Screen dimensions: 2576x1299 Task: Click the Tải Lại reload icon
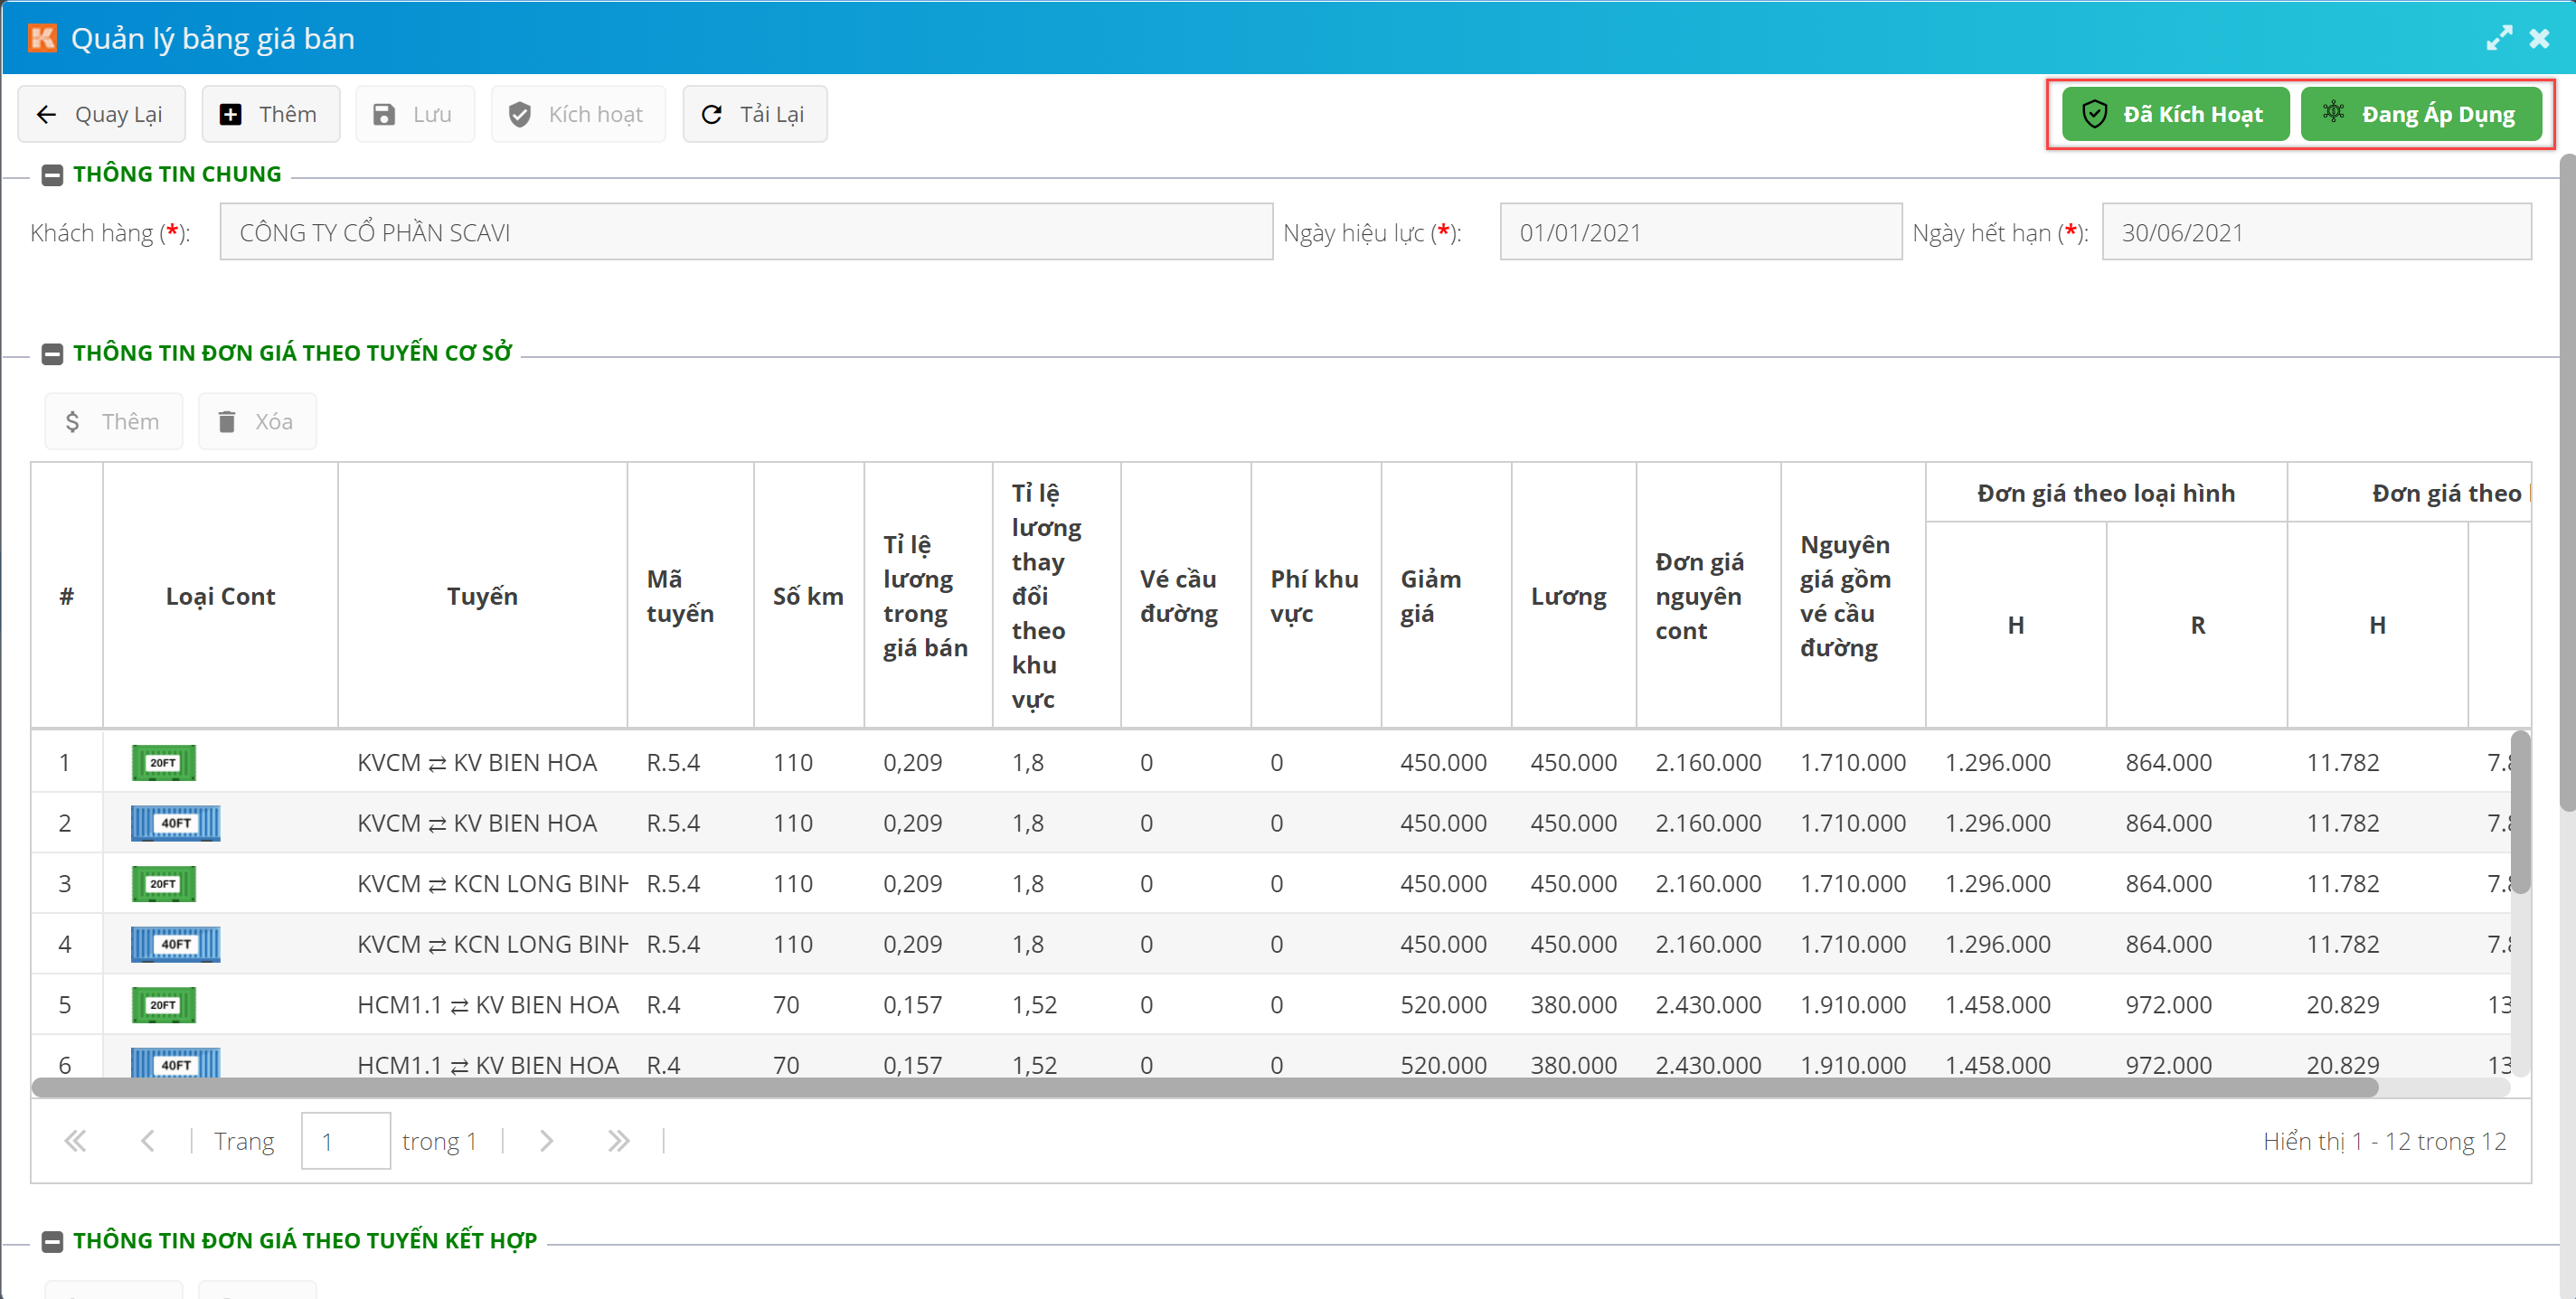click(711, 114)
